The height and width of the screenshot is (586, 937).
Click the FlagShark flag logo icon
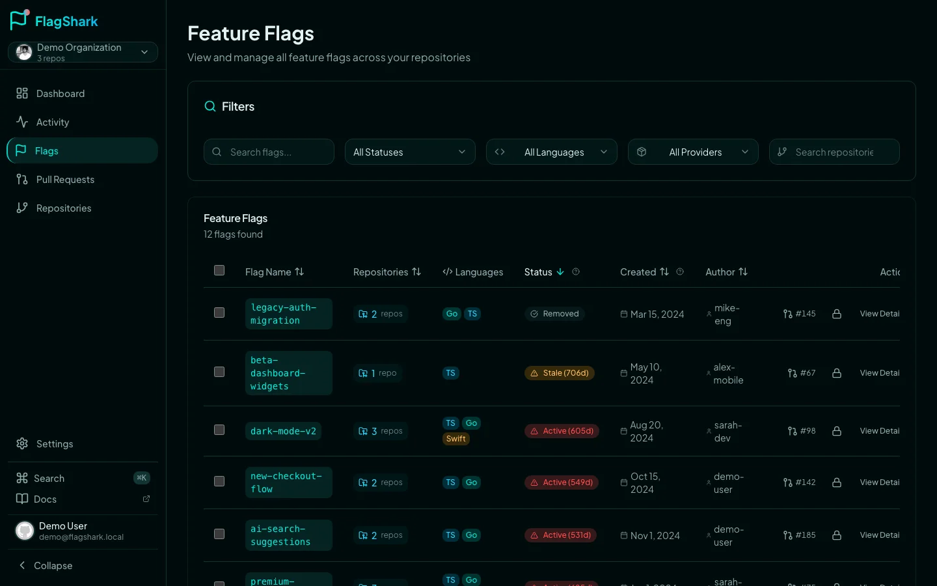pyautogui.click(x=19, y=20)
